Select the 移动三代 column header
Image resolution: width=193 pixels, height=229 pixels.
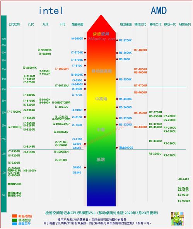(x=140, y=24)
